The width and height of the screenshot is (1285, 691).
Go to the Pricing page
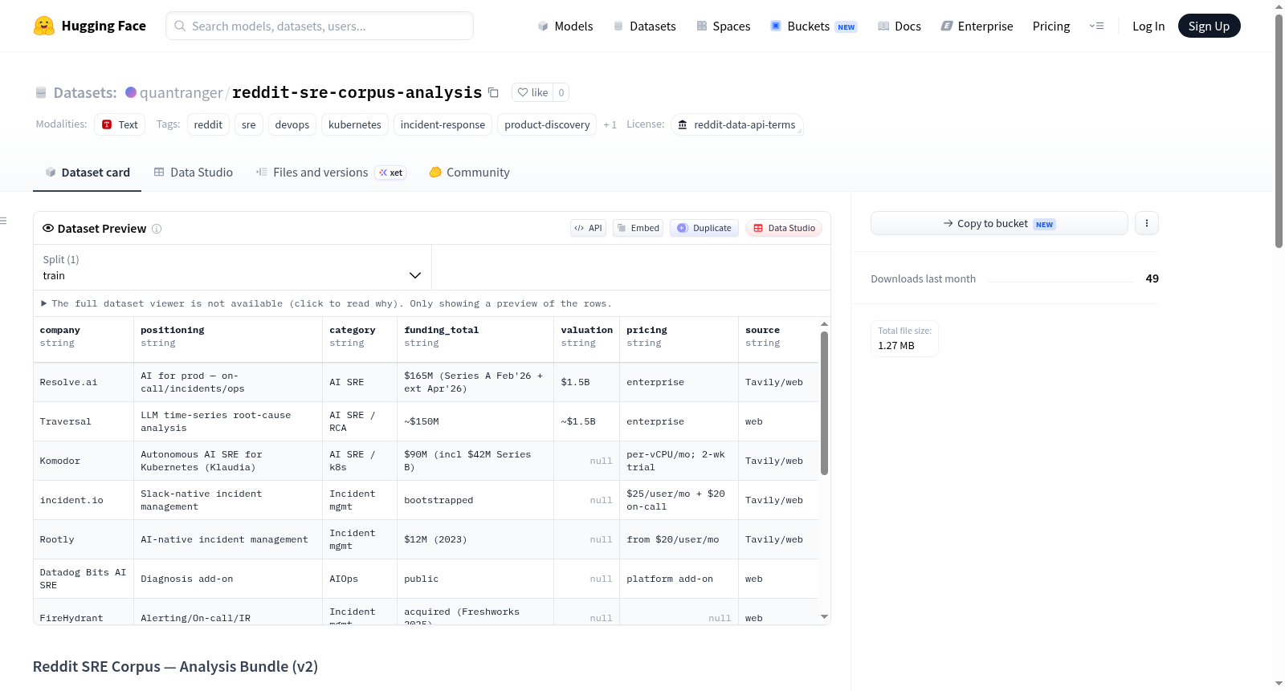1051,26
